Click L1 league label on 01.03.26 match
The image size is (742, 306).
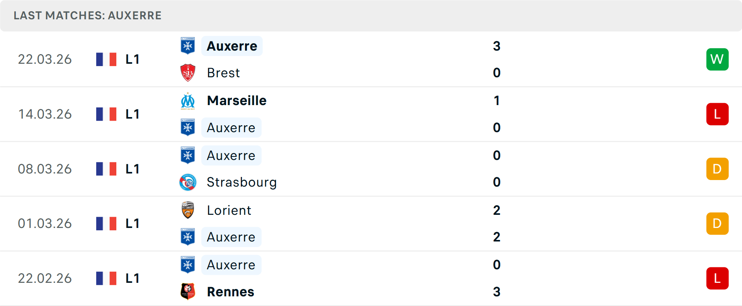click(132, 224)
